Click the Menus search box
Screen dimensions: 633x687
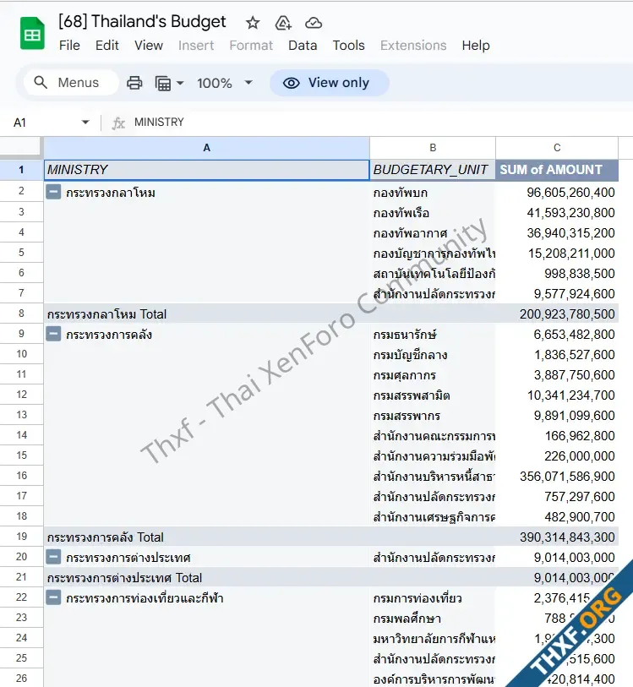pyautogui.click(x=71, y=82)
